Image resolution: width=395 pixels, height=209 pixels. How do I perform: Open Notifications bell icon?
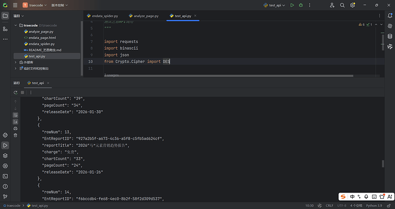(x=390, y=16)
